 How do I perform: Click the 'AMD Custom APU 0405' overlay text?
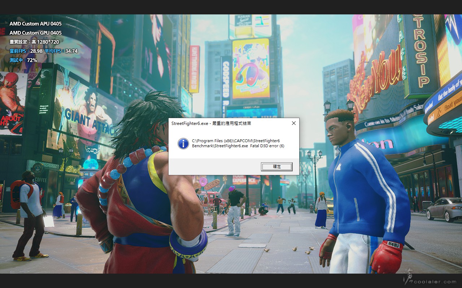(x=35, y=24)
